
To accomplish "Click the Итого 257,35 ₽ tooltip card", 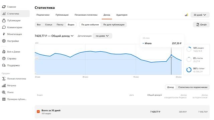I will [x=162, y=41].
